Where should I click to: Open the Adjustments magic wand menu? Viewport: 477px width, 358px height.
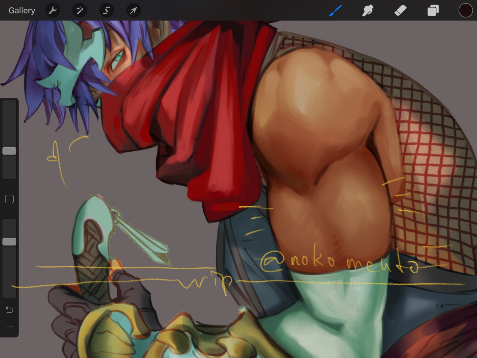pyautogui.click(x=79, y=11)
